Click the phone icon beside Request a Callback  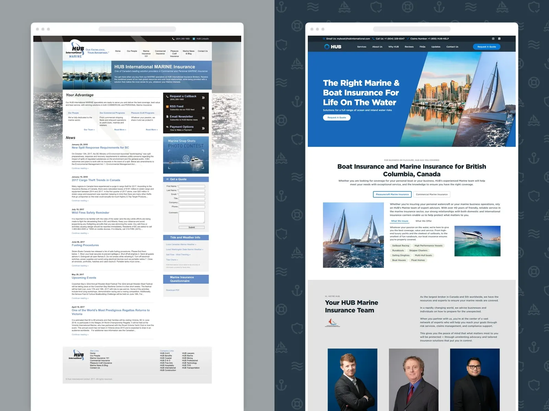[167, 97]
